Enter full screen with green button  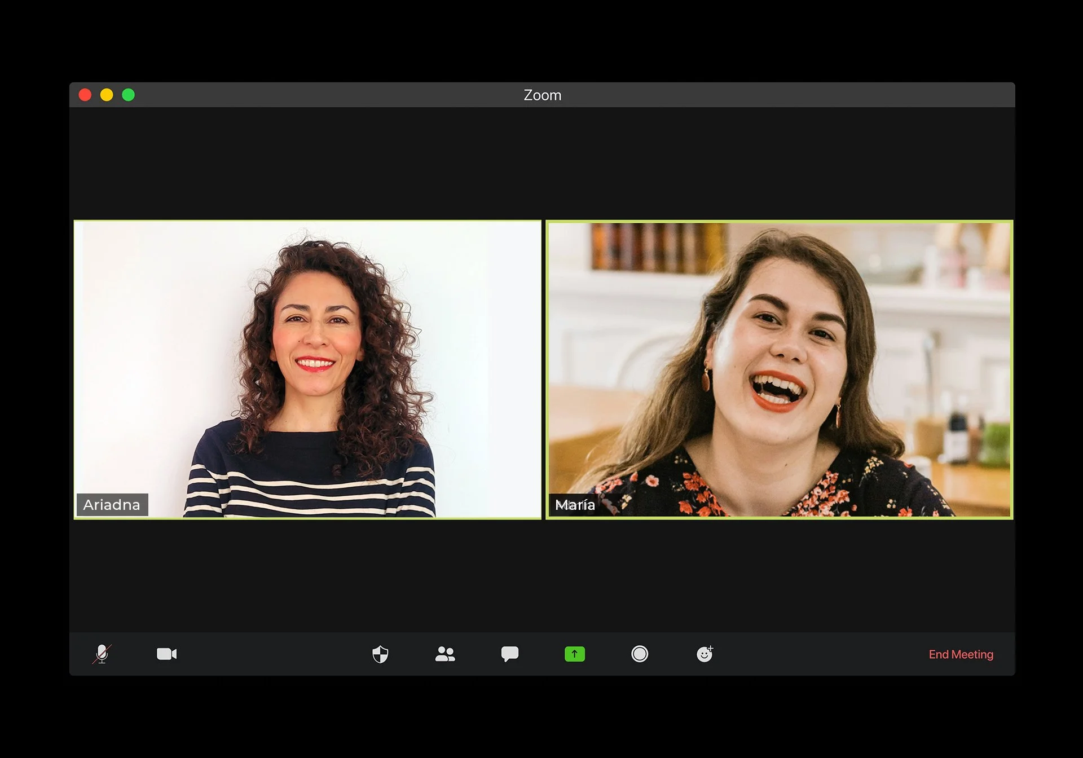point(129,95)
